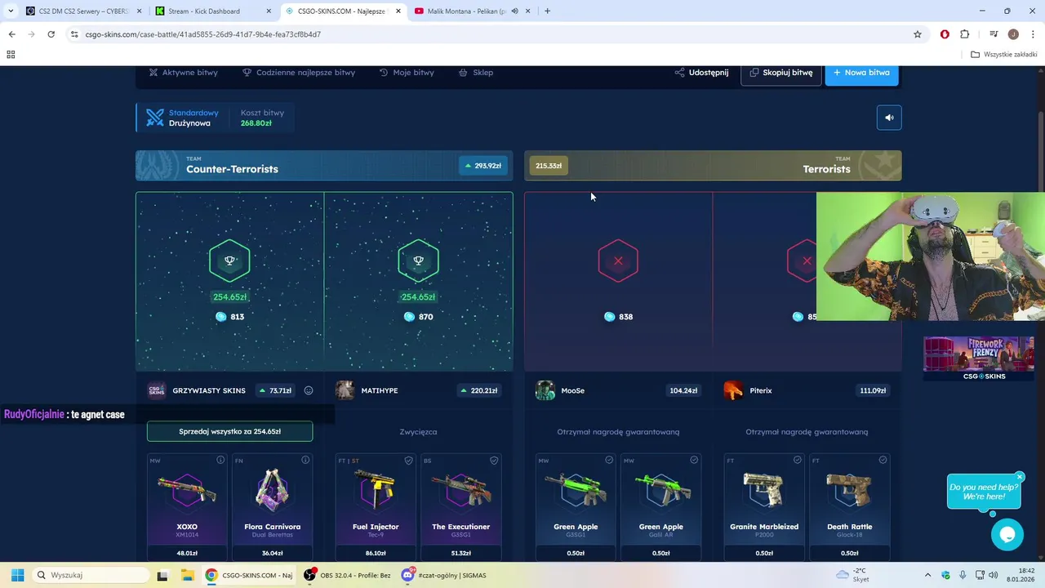Close the 'Do you need help?' popup
Screen dimensions: 1045x588
(x=1020, y=477)
